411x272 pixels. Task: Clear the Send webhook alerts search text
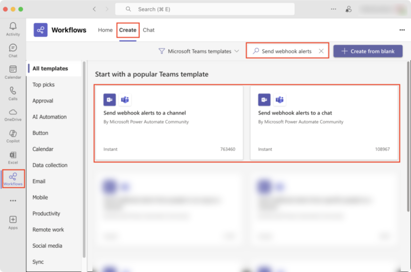click(321, 51)
